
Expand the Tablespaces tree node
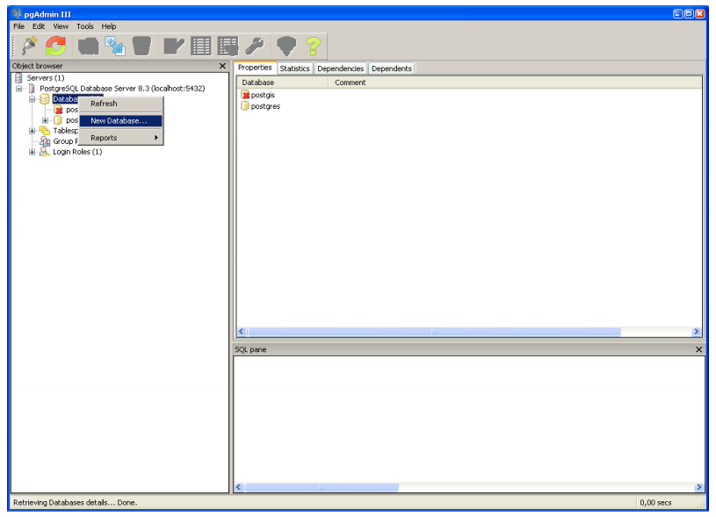click(32, 131)
